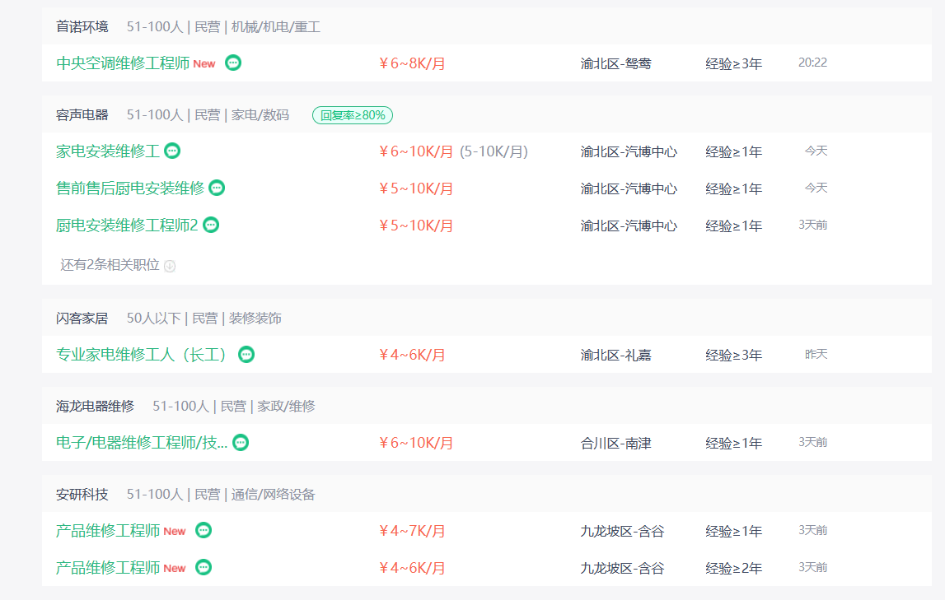Open chat for ¥4~6K 产品维修工程师 (经验≥2年)
This screenshot has width=945, height=600.
(x=204, y=567)
